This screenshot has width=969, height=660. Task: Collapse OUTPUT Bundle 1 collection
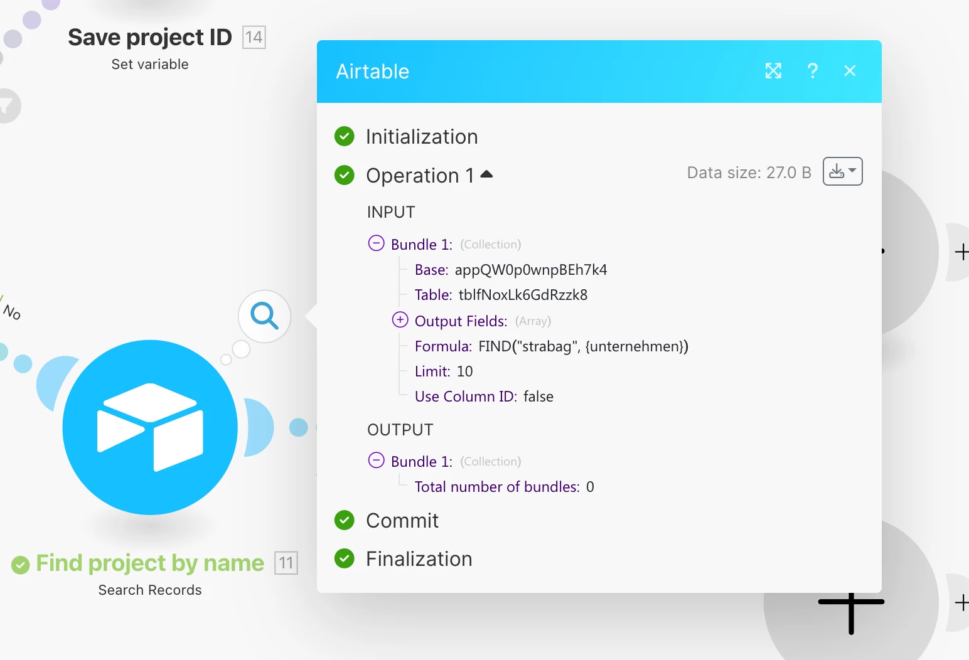tap(376, 460)
